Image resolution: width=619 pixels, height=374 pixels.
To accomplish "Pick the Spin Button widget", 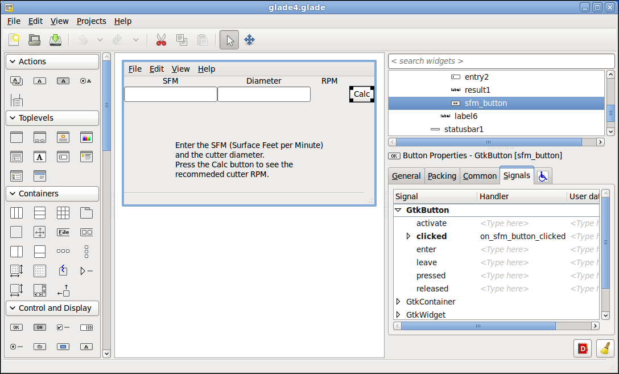I will coord(86,327).
